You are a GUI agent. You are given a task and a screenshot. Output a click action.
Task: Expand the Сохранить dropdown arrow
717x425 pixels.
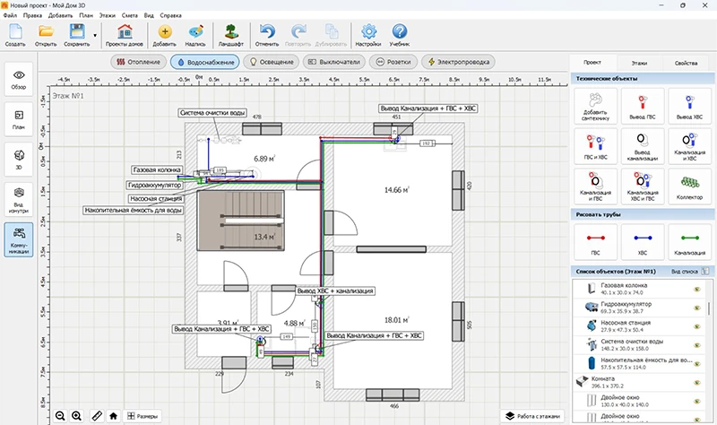click(95, 35)
